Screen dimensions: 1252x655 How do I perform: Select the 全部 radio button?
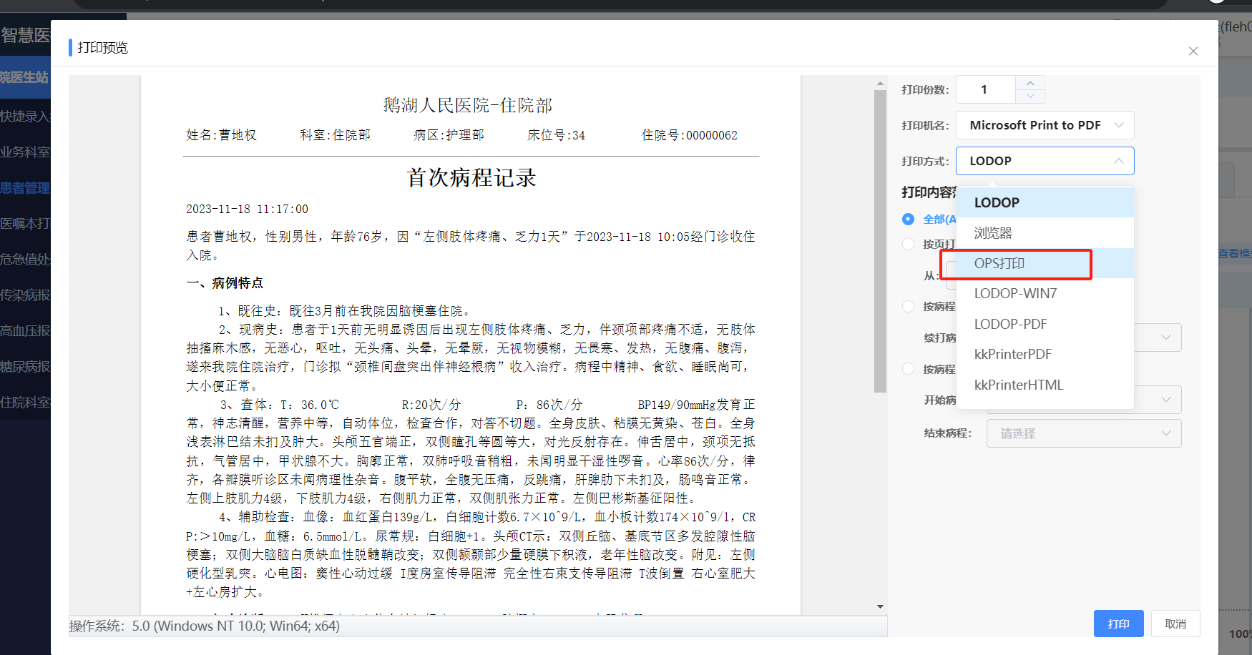[908, 220]
